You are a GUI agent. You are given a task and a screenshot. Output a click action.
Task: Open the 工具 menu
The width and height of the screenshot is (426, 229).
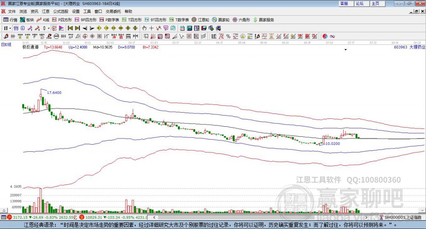tap(87, 11)
